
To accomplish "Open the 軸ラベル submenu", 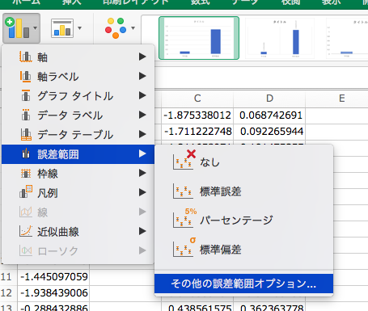I will (x=78, y=77).
